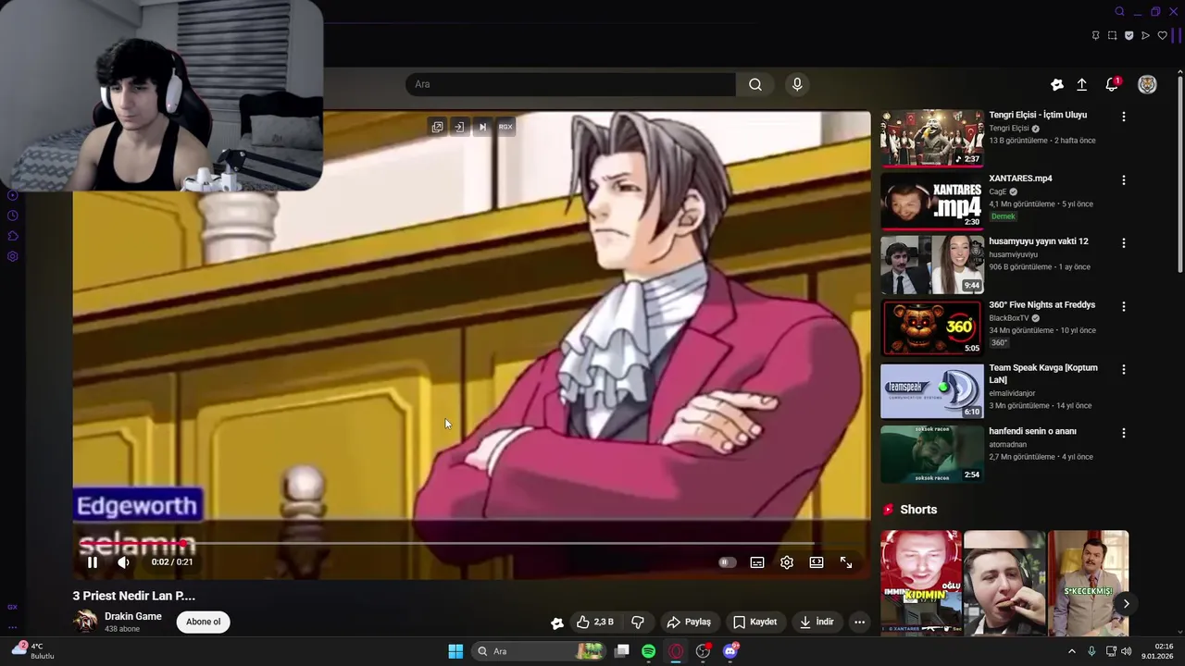Click the skip-forward icon above video
The image size is (1185, 666).
482,127
